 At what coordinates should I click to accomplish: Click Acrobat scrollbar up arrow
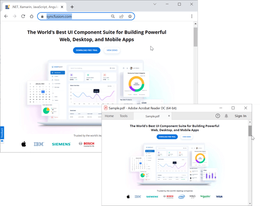pyautogui.click(x=250, y=122)
